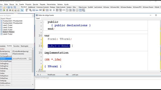Image resolution: width=161 pixels, height=90 pixels.
Task: Pick the TGroupBox component icon
Action: tap(67, 10)
